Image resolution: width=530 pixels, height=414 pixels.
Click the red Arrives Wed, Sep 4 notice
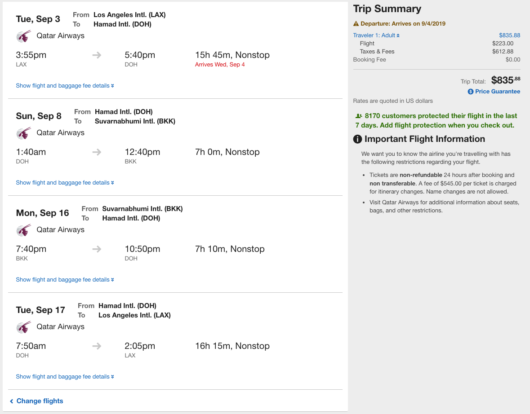click(x=220, y=65)
